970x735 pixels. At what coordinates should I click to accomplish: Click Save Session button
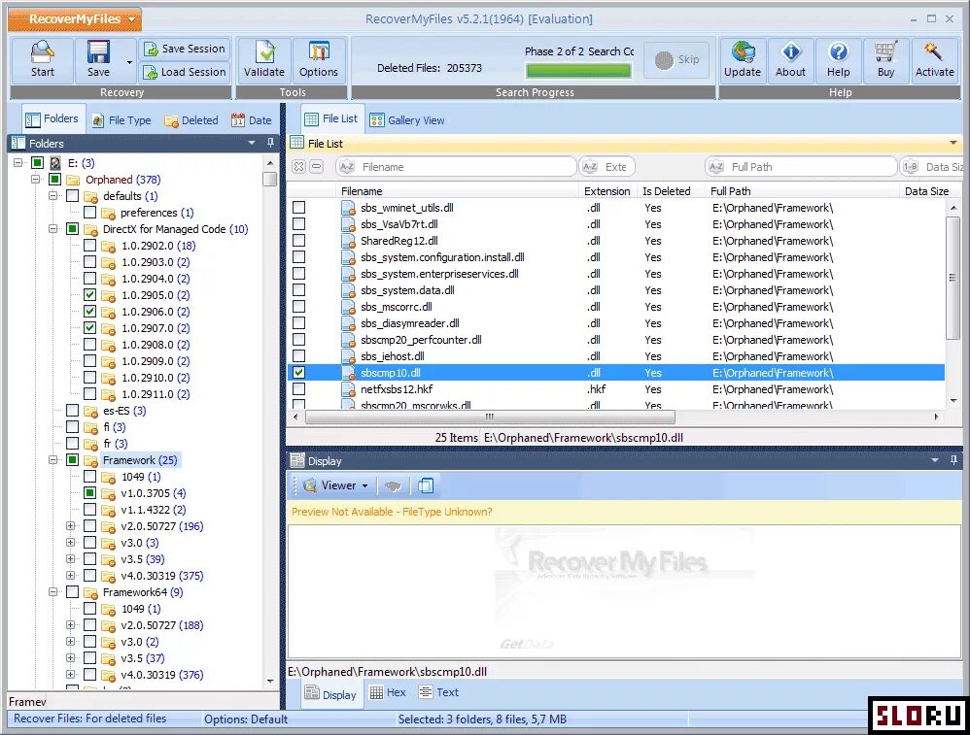pos(185,49)
